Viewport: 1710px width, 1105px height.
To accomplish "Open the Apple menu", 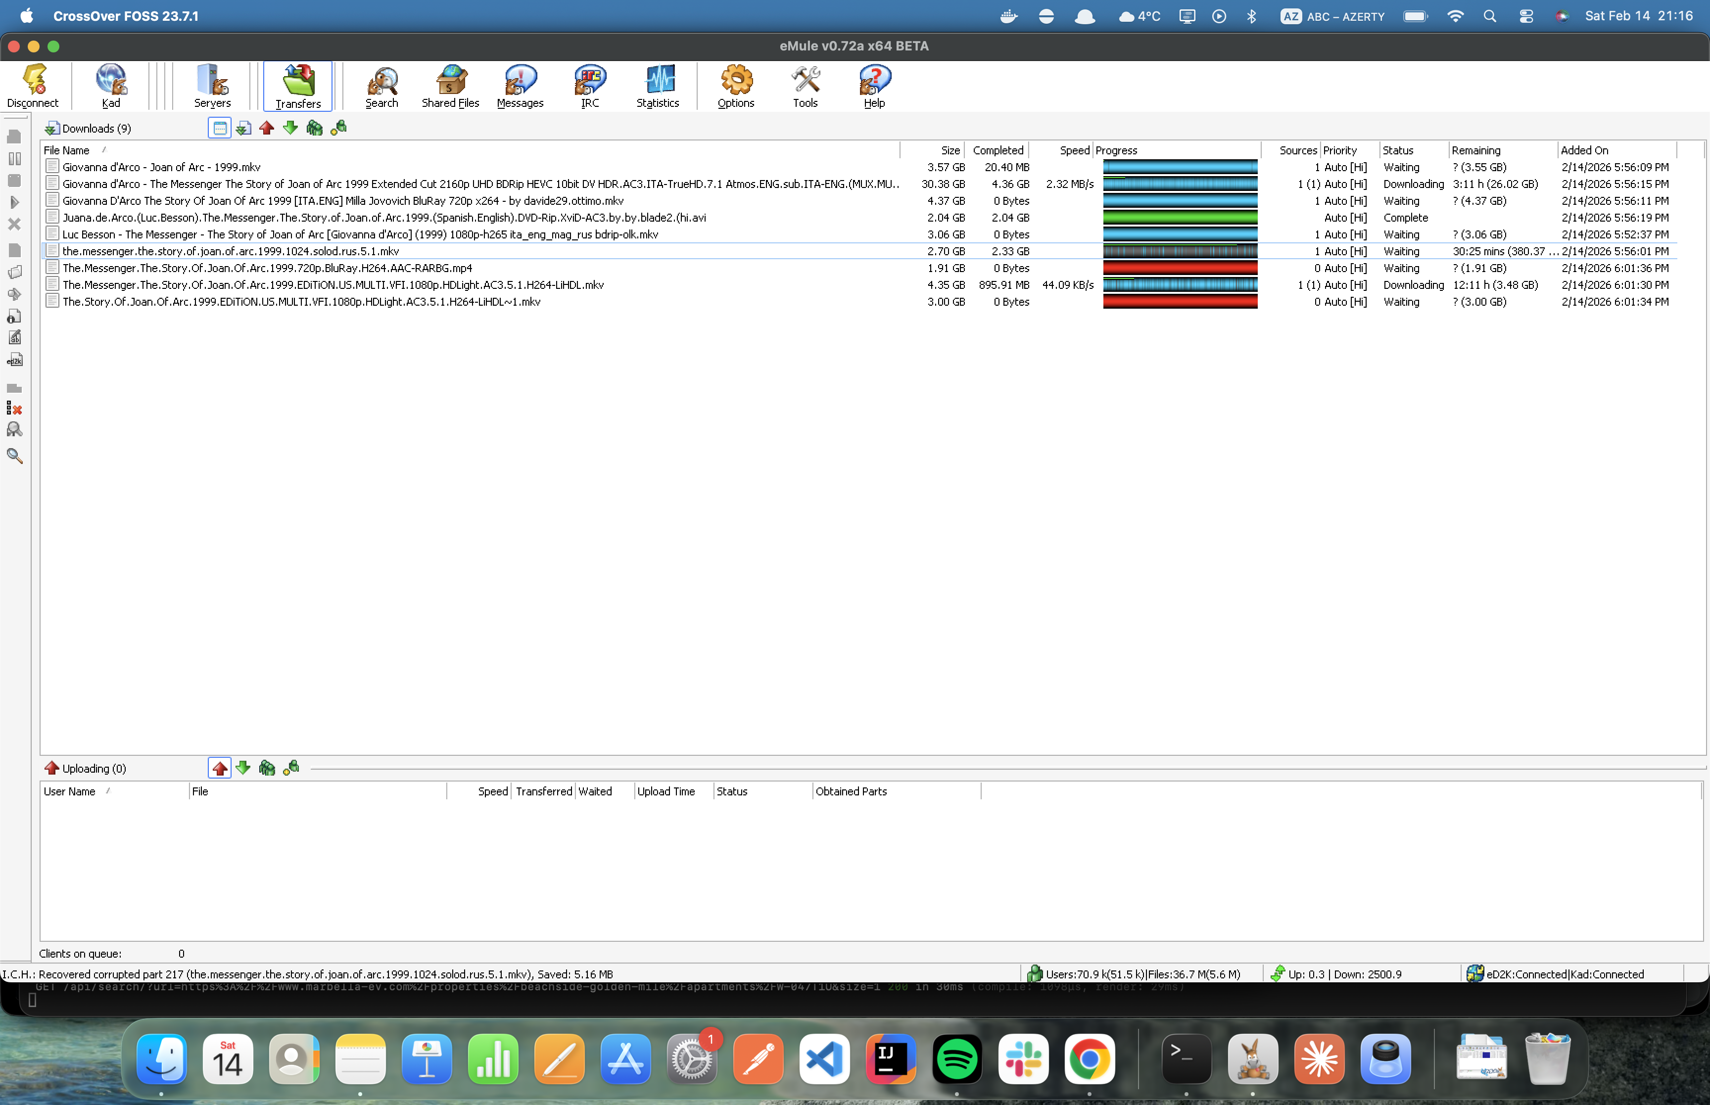I will click(26, 15).
